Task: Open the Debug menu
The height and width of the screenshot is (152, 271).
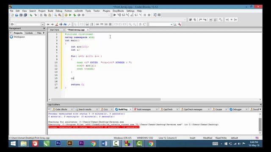Action: point(59,11)
